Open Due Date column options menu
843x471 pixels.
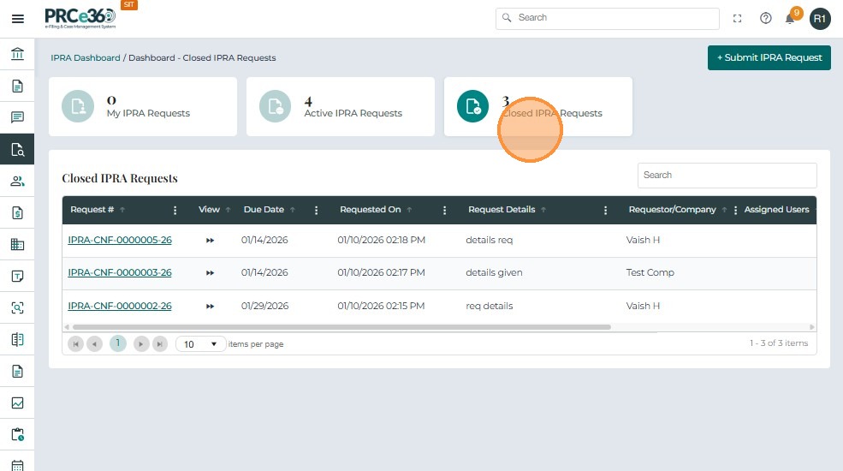pos(317,210)
